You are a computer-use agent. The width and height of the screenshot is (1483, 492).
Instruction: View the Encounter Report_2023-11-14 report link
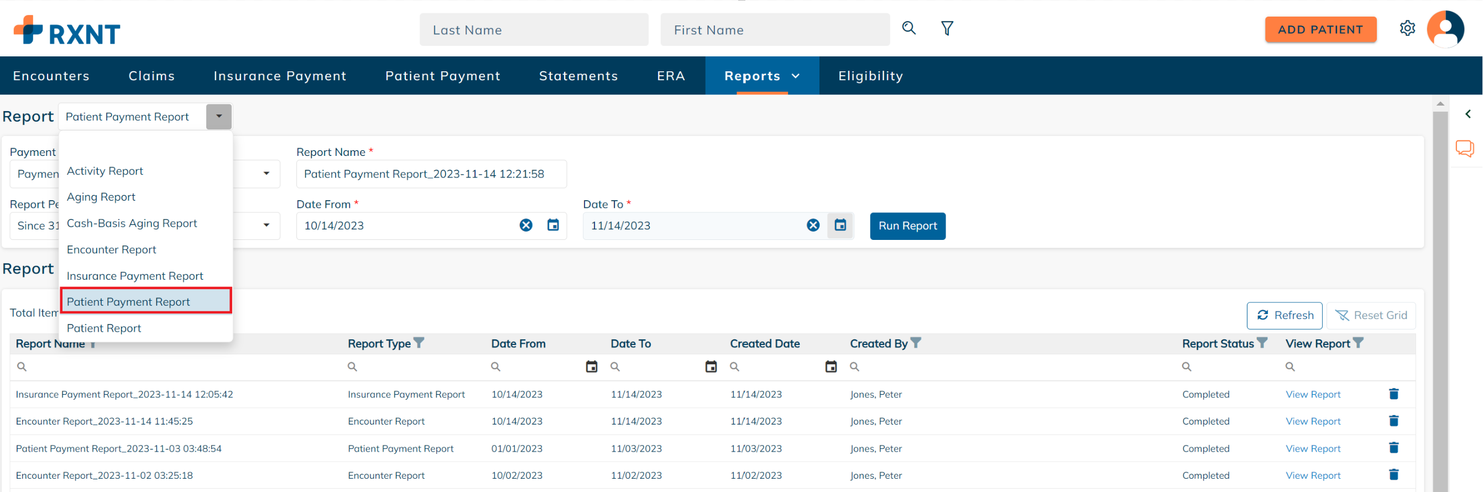[1313, 421]
